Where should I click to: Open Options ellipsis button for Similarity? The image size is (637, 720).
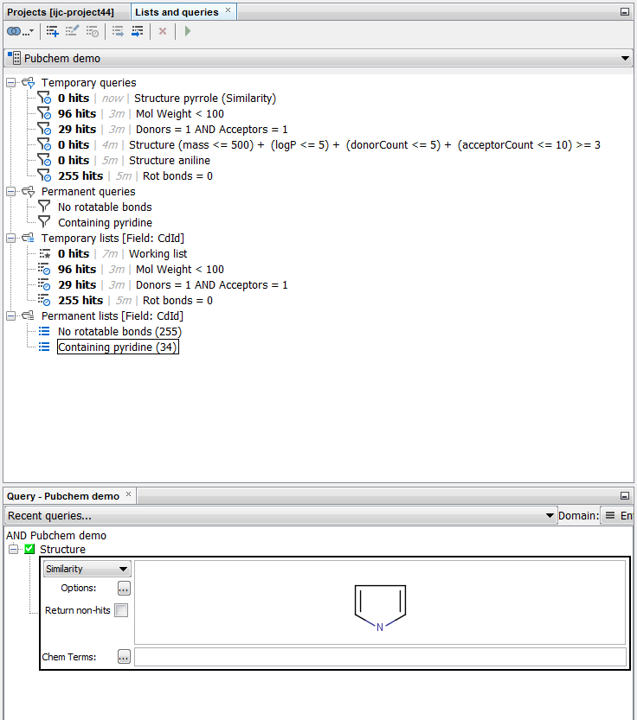pos(124,589)
